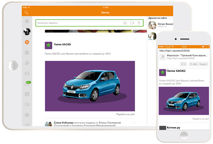Tap the iPhone battery status indicator

click(x=207, y=47)
